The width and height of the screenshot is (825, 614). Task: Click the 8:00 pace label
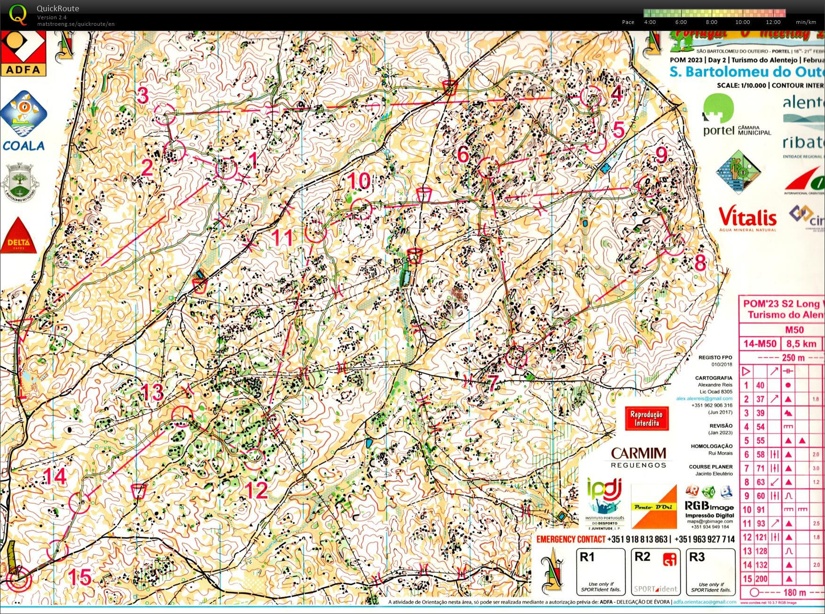pyautogui.click(x=712, y=22)
